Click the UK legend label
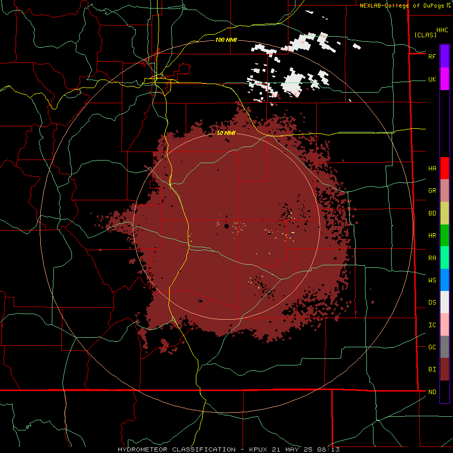Viewport: 453px width, 453px height. tap(432, 79)
